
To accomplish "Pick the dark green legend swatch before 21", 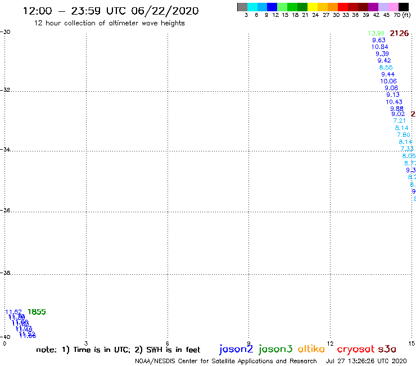I will [302, 7].
